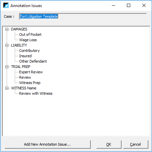Click inside the Case text field
Viewport: 152px width, 152px height.
pos(83,16)
